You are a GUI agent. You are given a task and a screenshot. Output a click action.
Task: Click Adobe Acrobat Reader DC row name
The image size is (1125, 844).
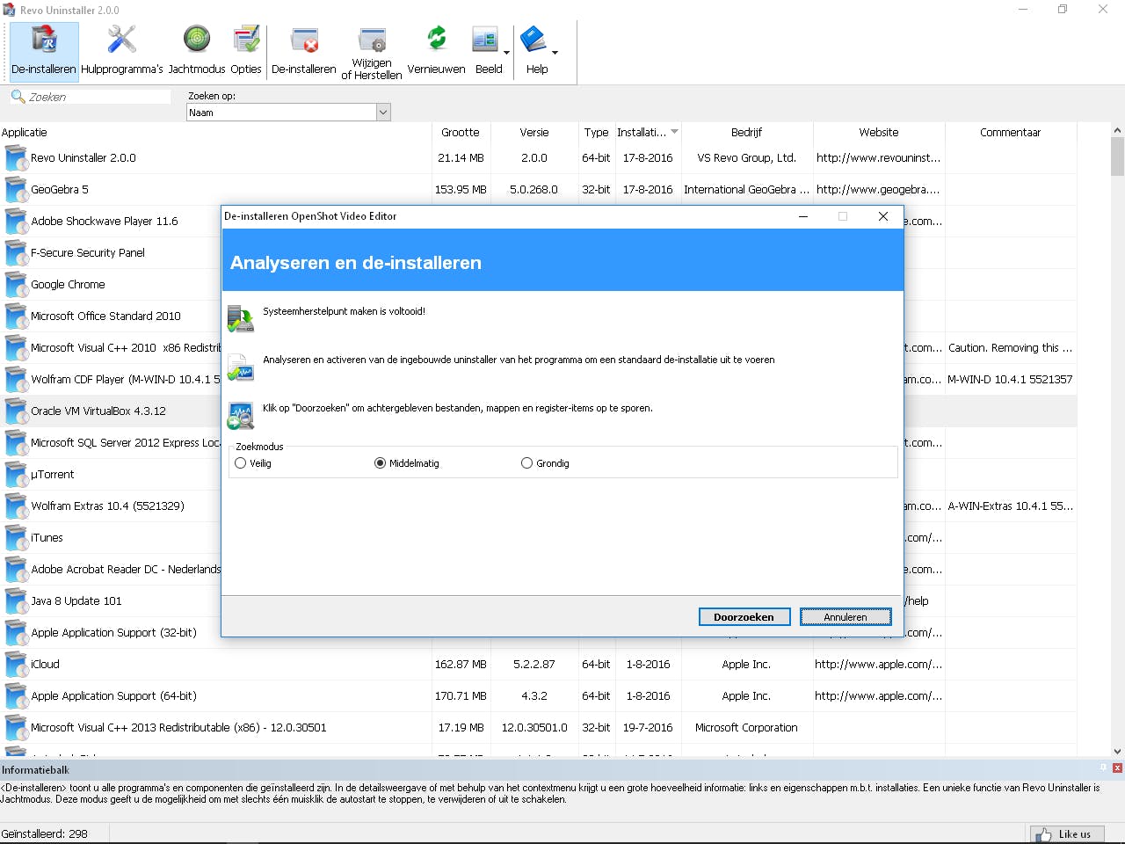[x=126, y=570]
